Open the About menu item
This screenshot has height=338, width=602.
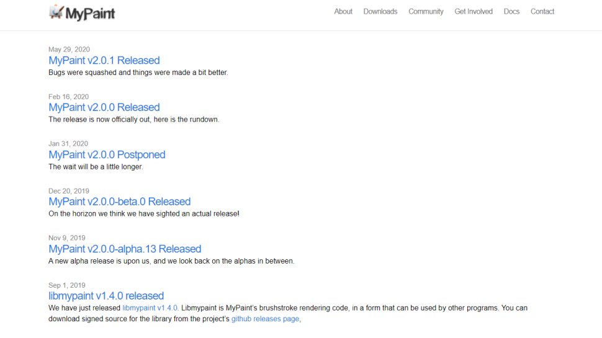click(343, 12)
